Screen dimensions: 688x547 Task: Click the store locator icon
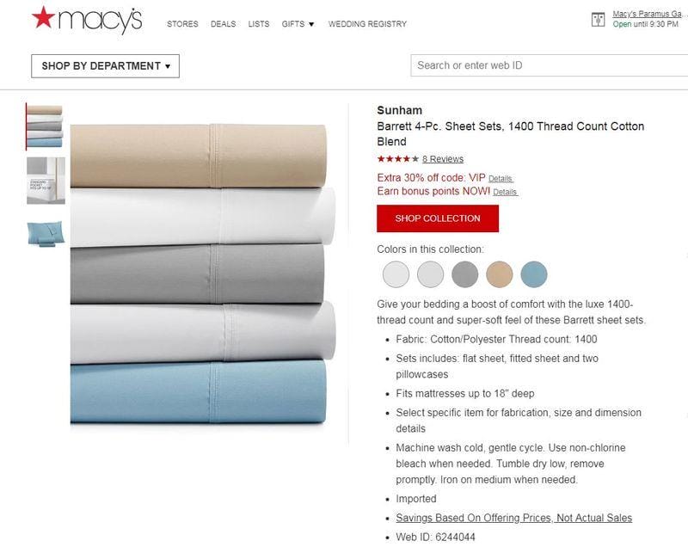598,19
